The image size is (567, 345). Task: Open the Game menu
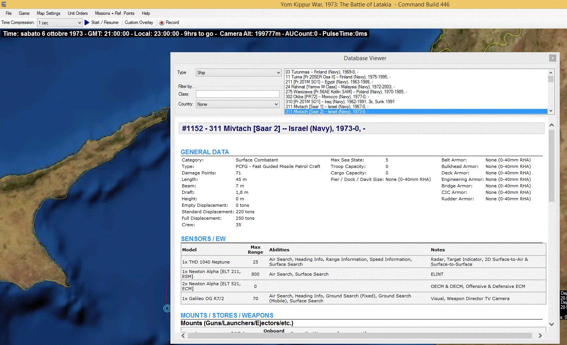[24, 13]
